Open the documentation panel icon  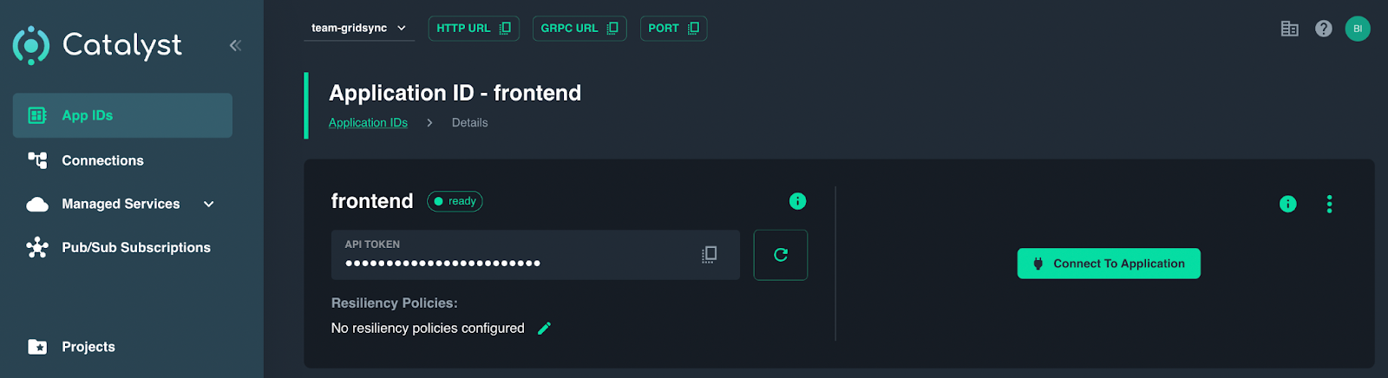[1289, 29]
